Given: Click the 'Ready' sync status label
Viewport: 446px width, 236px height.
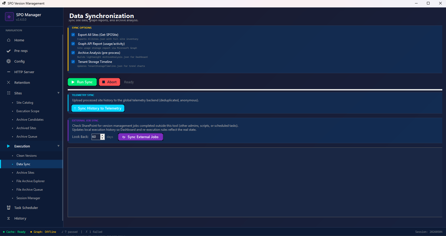Looking at the screenshot, I should pos(129,82).
